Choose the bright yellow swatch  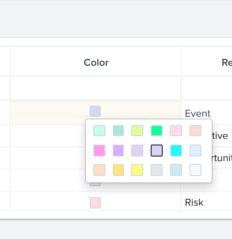pos(137,170)
